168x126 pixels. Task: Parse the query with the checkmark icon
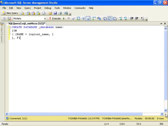tap(73, 19)
